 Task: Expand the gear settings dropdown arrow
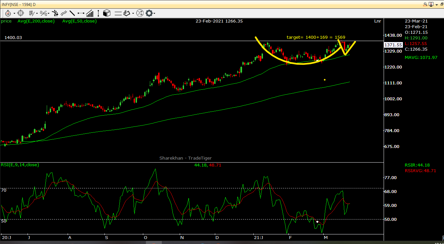pyautogui.click(x=154, y=14)
